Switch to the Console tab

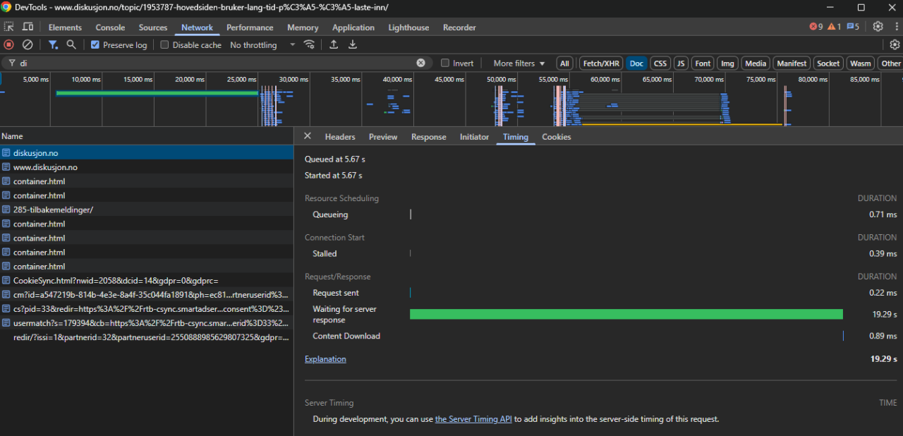point(110,28)
